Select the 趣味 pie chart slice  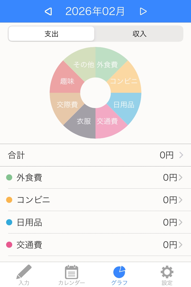coord(67,81)
